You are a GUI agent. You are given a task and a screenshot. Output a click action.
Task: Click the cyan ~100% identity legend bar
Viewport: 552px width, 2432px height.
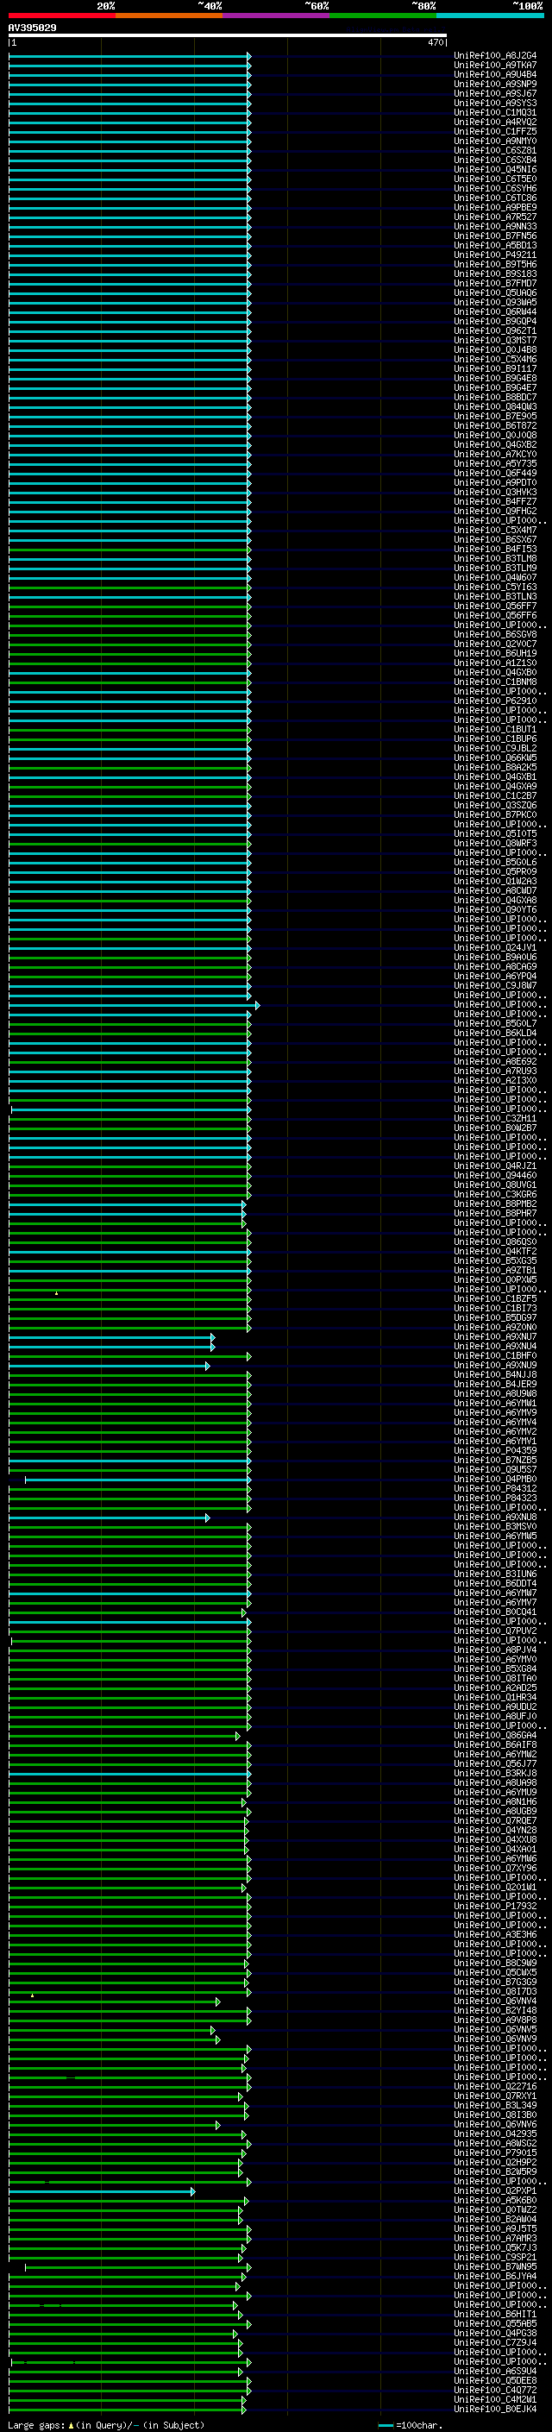click(490, 16)
